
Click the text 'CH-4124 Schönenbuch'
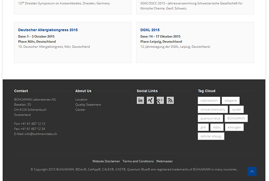tap(30, 110)
